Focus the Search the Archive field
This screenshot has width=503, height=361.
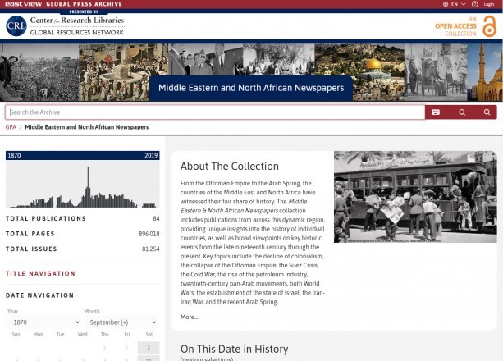coord(215,112)
